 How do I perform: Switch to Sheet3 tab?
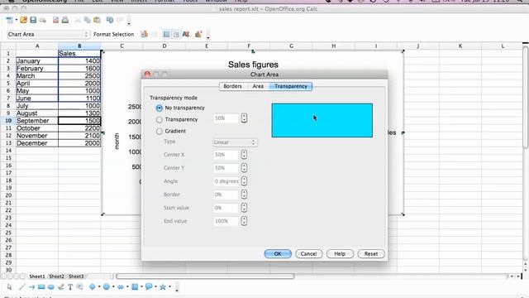tap(76, 276)
